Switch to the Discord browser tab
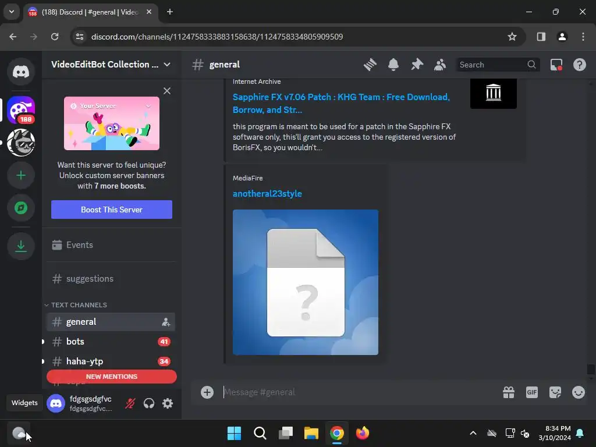This screenshot has height=447, width=596. (90, 12)
